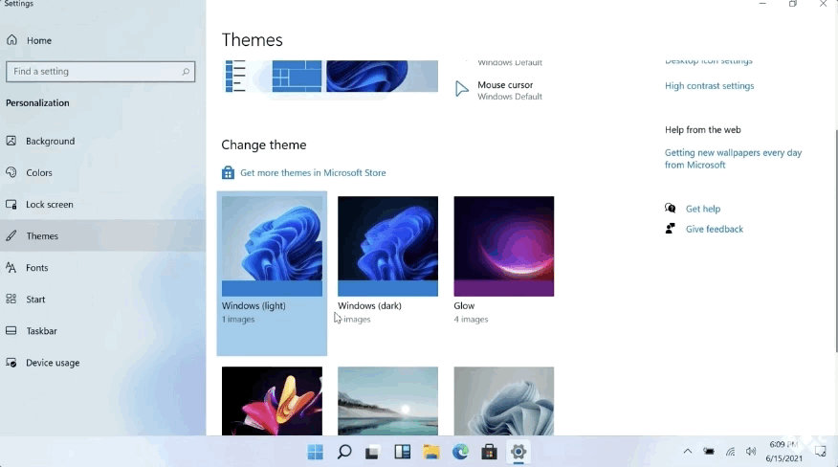Click the Settings gear on taskbar

518,452
